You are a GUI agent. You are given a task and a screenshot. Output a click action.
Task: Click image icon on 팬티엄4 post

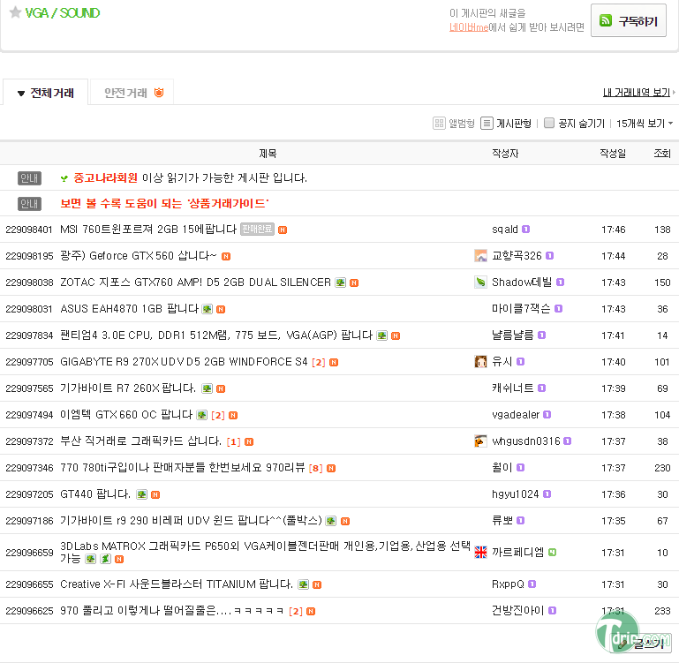click(382, 335)
